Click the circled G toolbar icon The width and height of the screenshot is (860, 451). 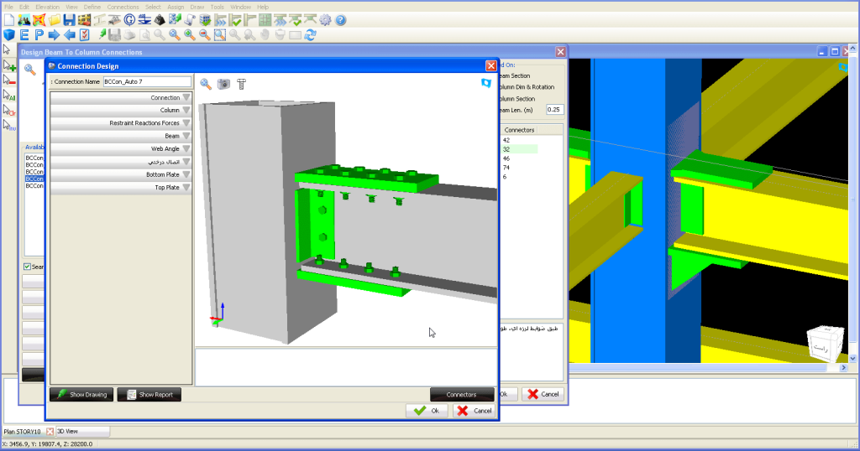coord(129,20)
